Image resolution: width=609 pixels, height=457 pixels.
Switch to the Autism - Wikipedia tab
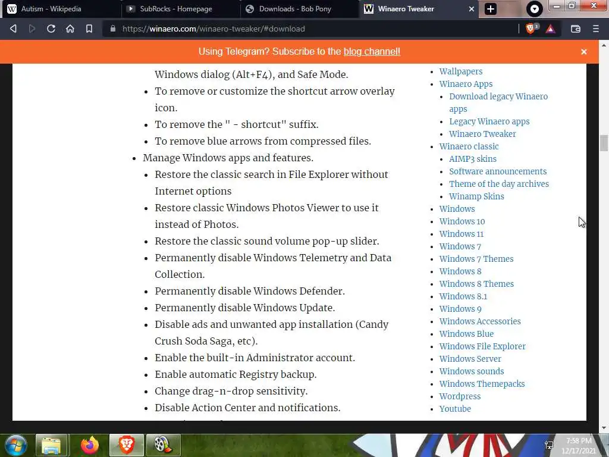61,9
